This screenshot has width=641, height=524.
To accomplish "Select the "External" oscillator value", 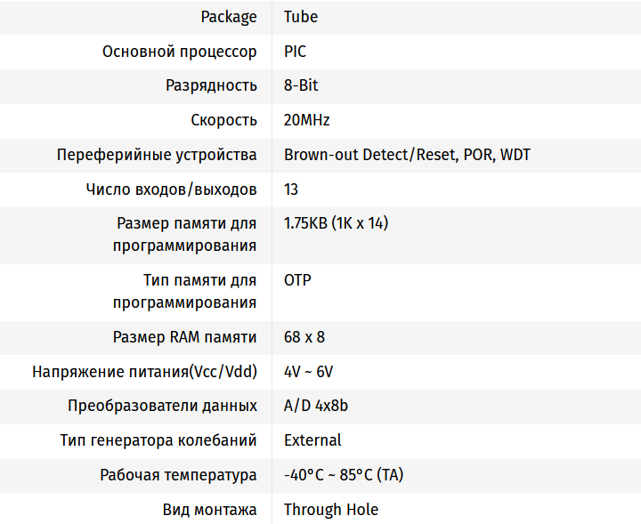I will (x=312, y=440).
